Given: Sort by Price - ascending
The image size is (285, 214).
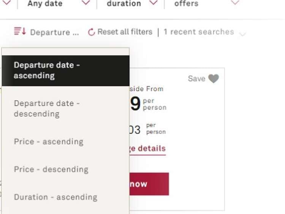Looking at the screenshot, I should 49,141.
